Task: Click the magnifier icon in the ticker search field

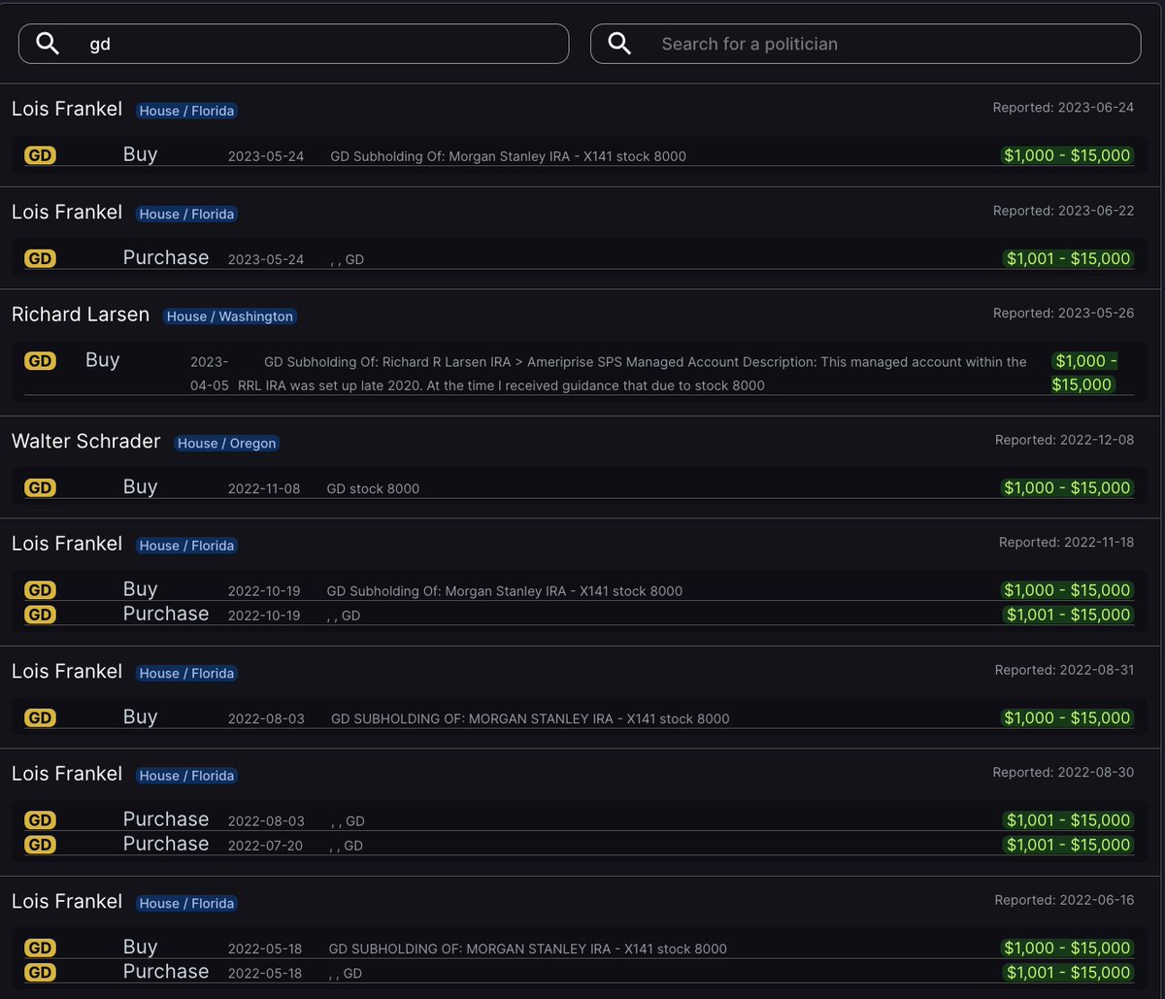Action: point(47,43)
